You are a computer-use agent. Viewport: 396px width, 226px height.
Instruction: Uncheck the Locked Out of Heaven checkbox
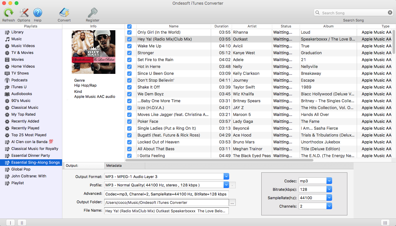point(129,142)
